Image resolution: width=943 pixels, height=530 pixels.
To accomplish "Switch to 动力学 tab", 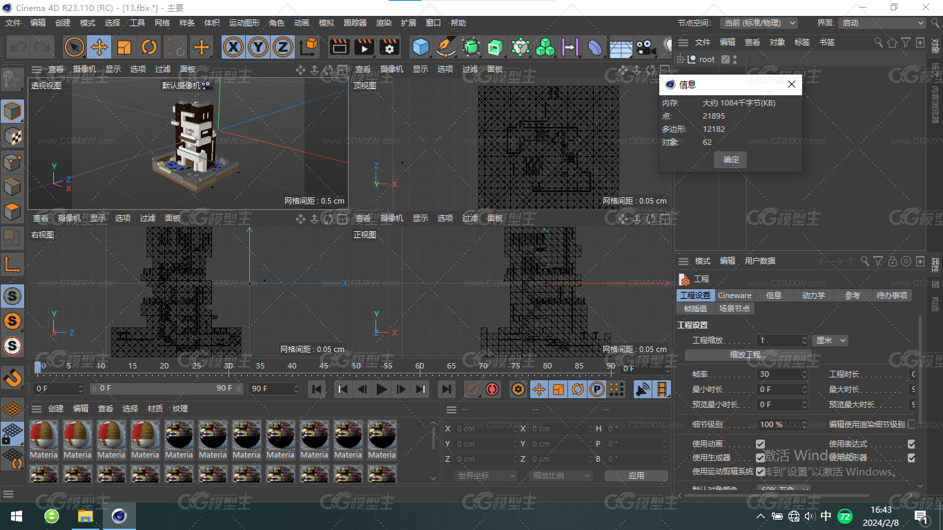I will (813, 295).
